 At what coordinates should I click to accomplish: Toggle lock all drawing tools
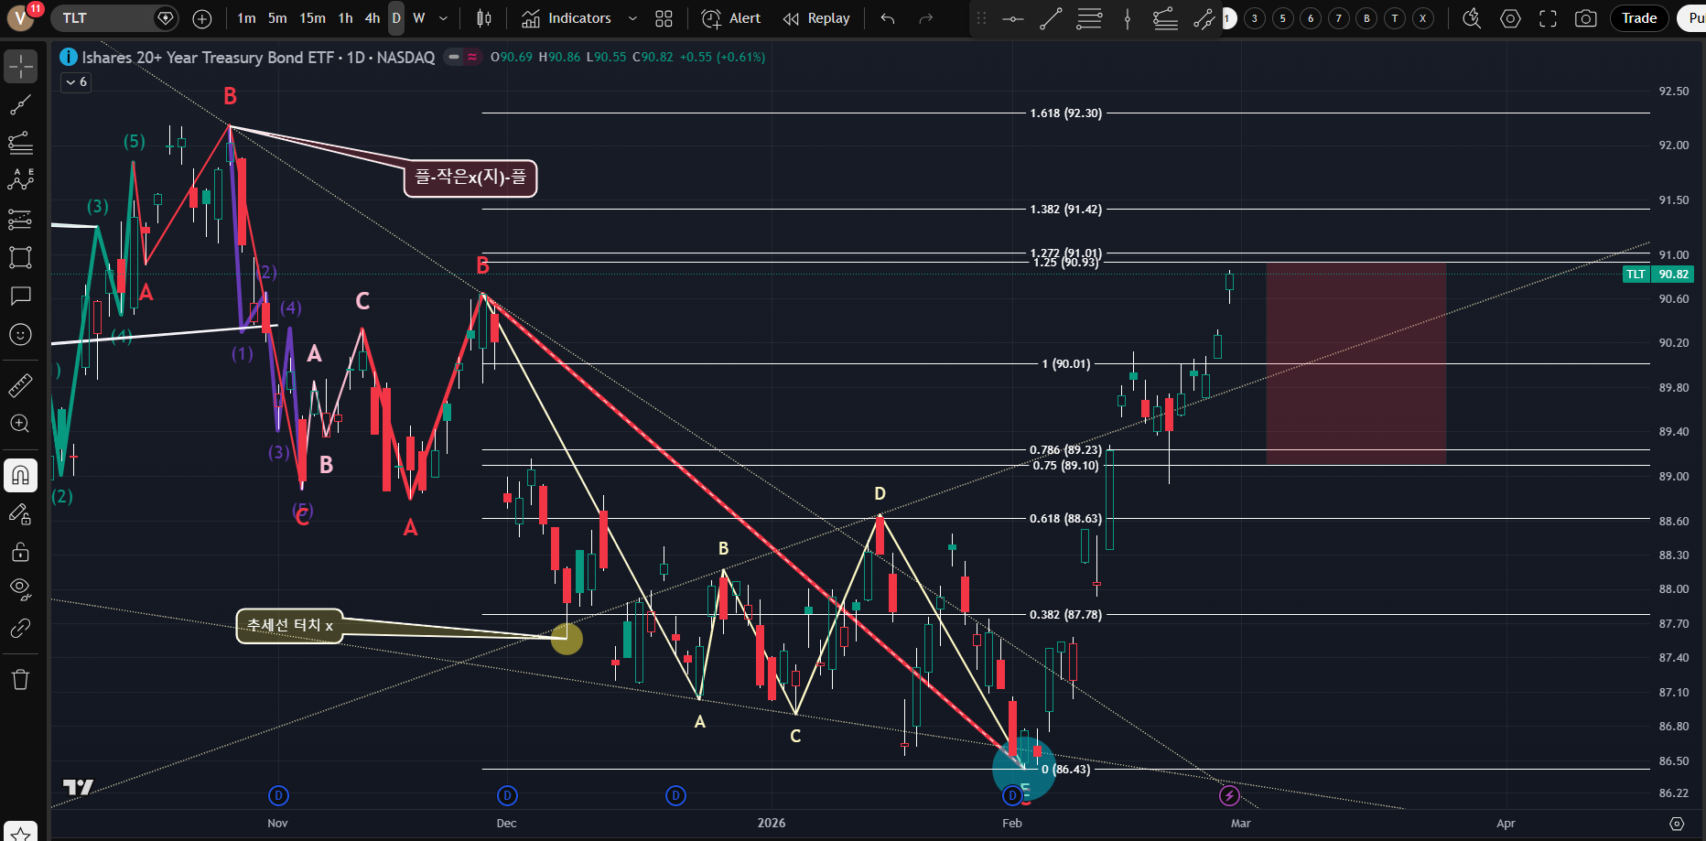coord(20,552)
